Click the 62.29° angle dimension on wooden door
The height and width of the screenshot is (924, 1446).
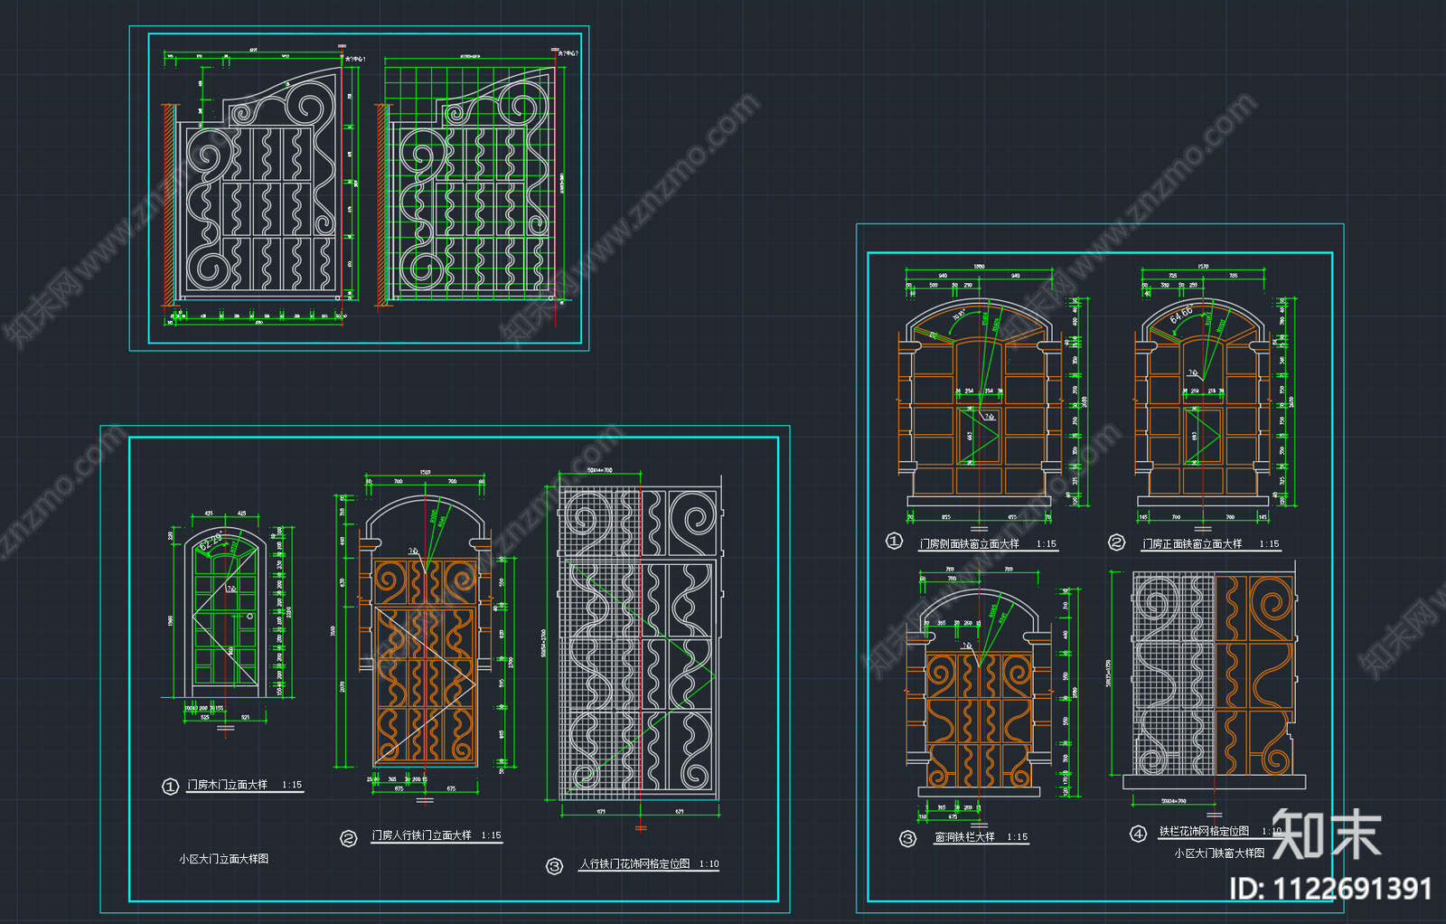pyautogui.click(x=211, y=541)
